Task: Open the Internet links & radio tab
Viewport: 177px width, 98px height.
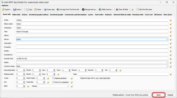Action: click(122, 15)
